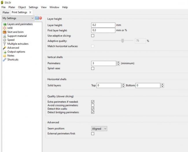
Task: Click the Perimeters spinner arrows
Action: point(118,63)
